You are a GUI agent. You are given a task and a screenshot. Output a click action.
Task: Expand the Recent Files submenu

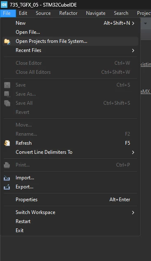click(133, 50)
